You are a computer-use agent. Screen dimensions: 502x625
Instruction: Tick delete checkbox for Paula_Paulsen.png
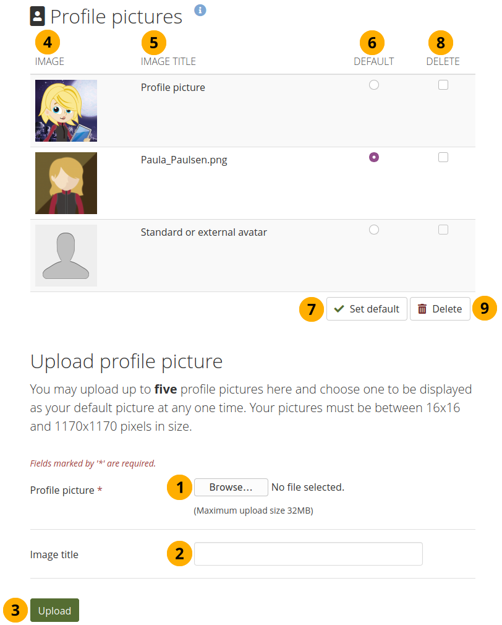(x=443, y=157)
